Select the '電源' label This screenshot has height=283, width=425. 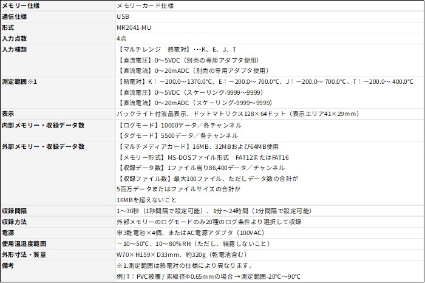(8, 233)
